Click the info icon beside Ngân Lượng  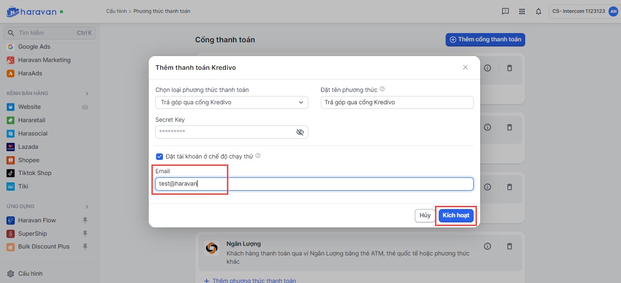pos(488,247)
